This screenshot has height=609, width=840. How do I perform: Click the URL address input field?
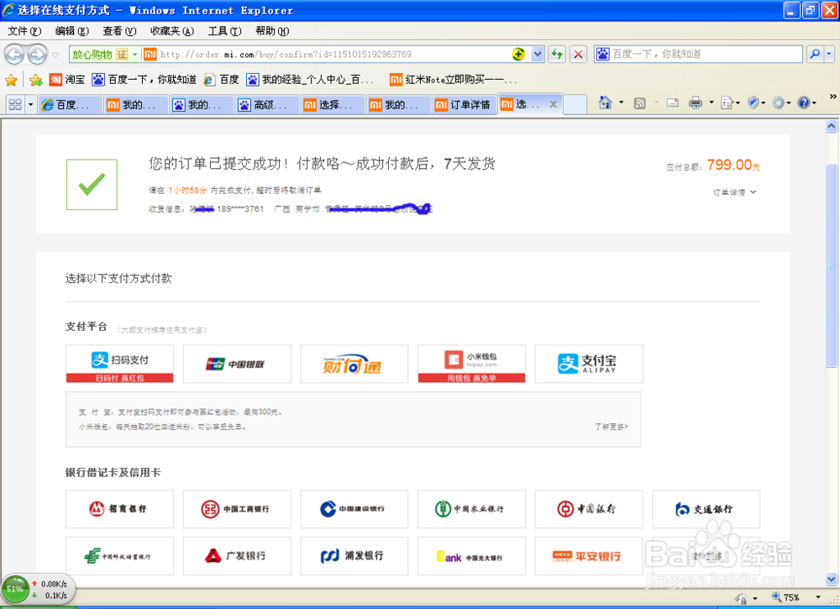pyautogui.click(x=333, y=54)
